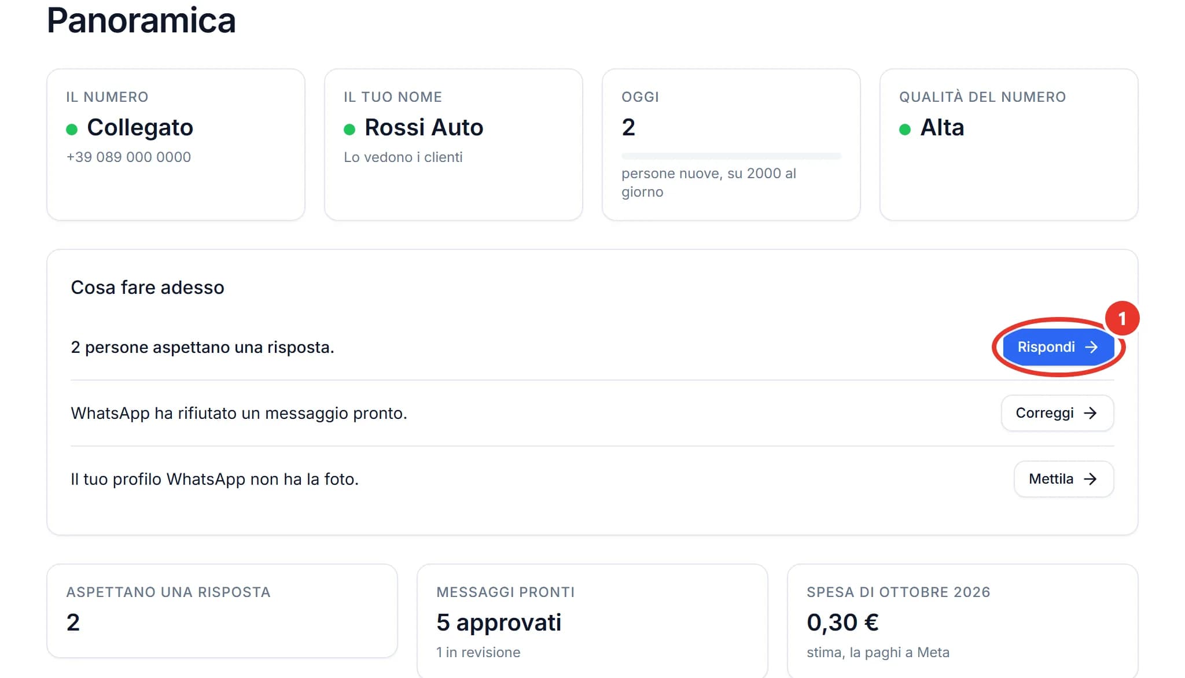Screen dimensions: 1185x678
Task: Click 'Il tuo profilo WhatsApp non ha la foto.'
Action: point(215,479)
